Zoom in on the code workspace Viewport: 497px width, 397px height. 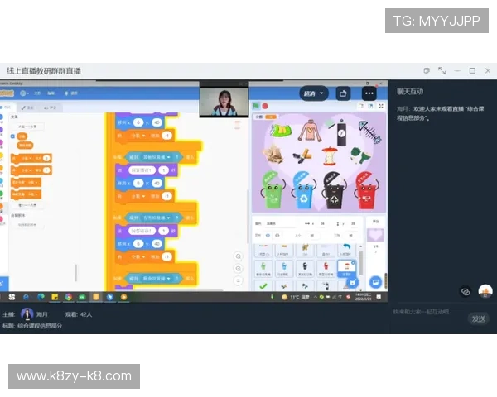[239, 257]
